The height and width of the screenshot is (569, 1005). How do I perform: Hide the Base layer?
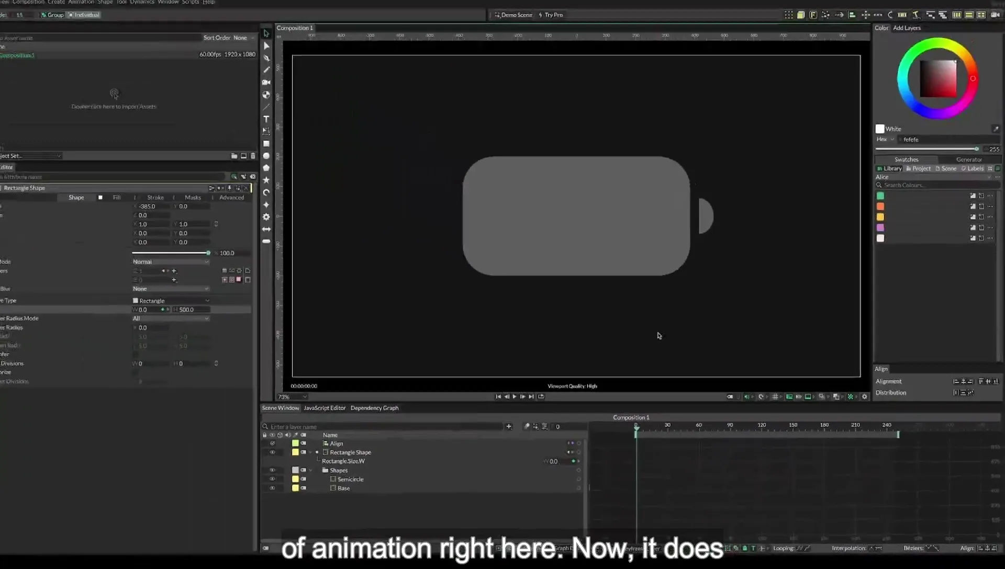272,488
